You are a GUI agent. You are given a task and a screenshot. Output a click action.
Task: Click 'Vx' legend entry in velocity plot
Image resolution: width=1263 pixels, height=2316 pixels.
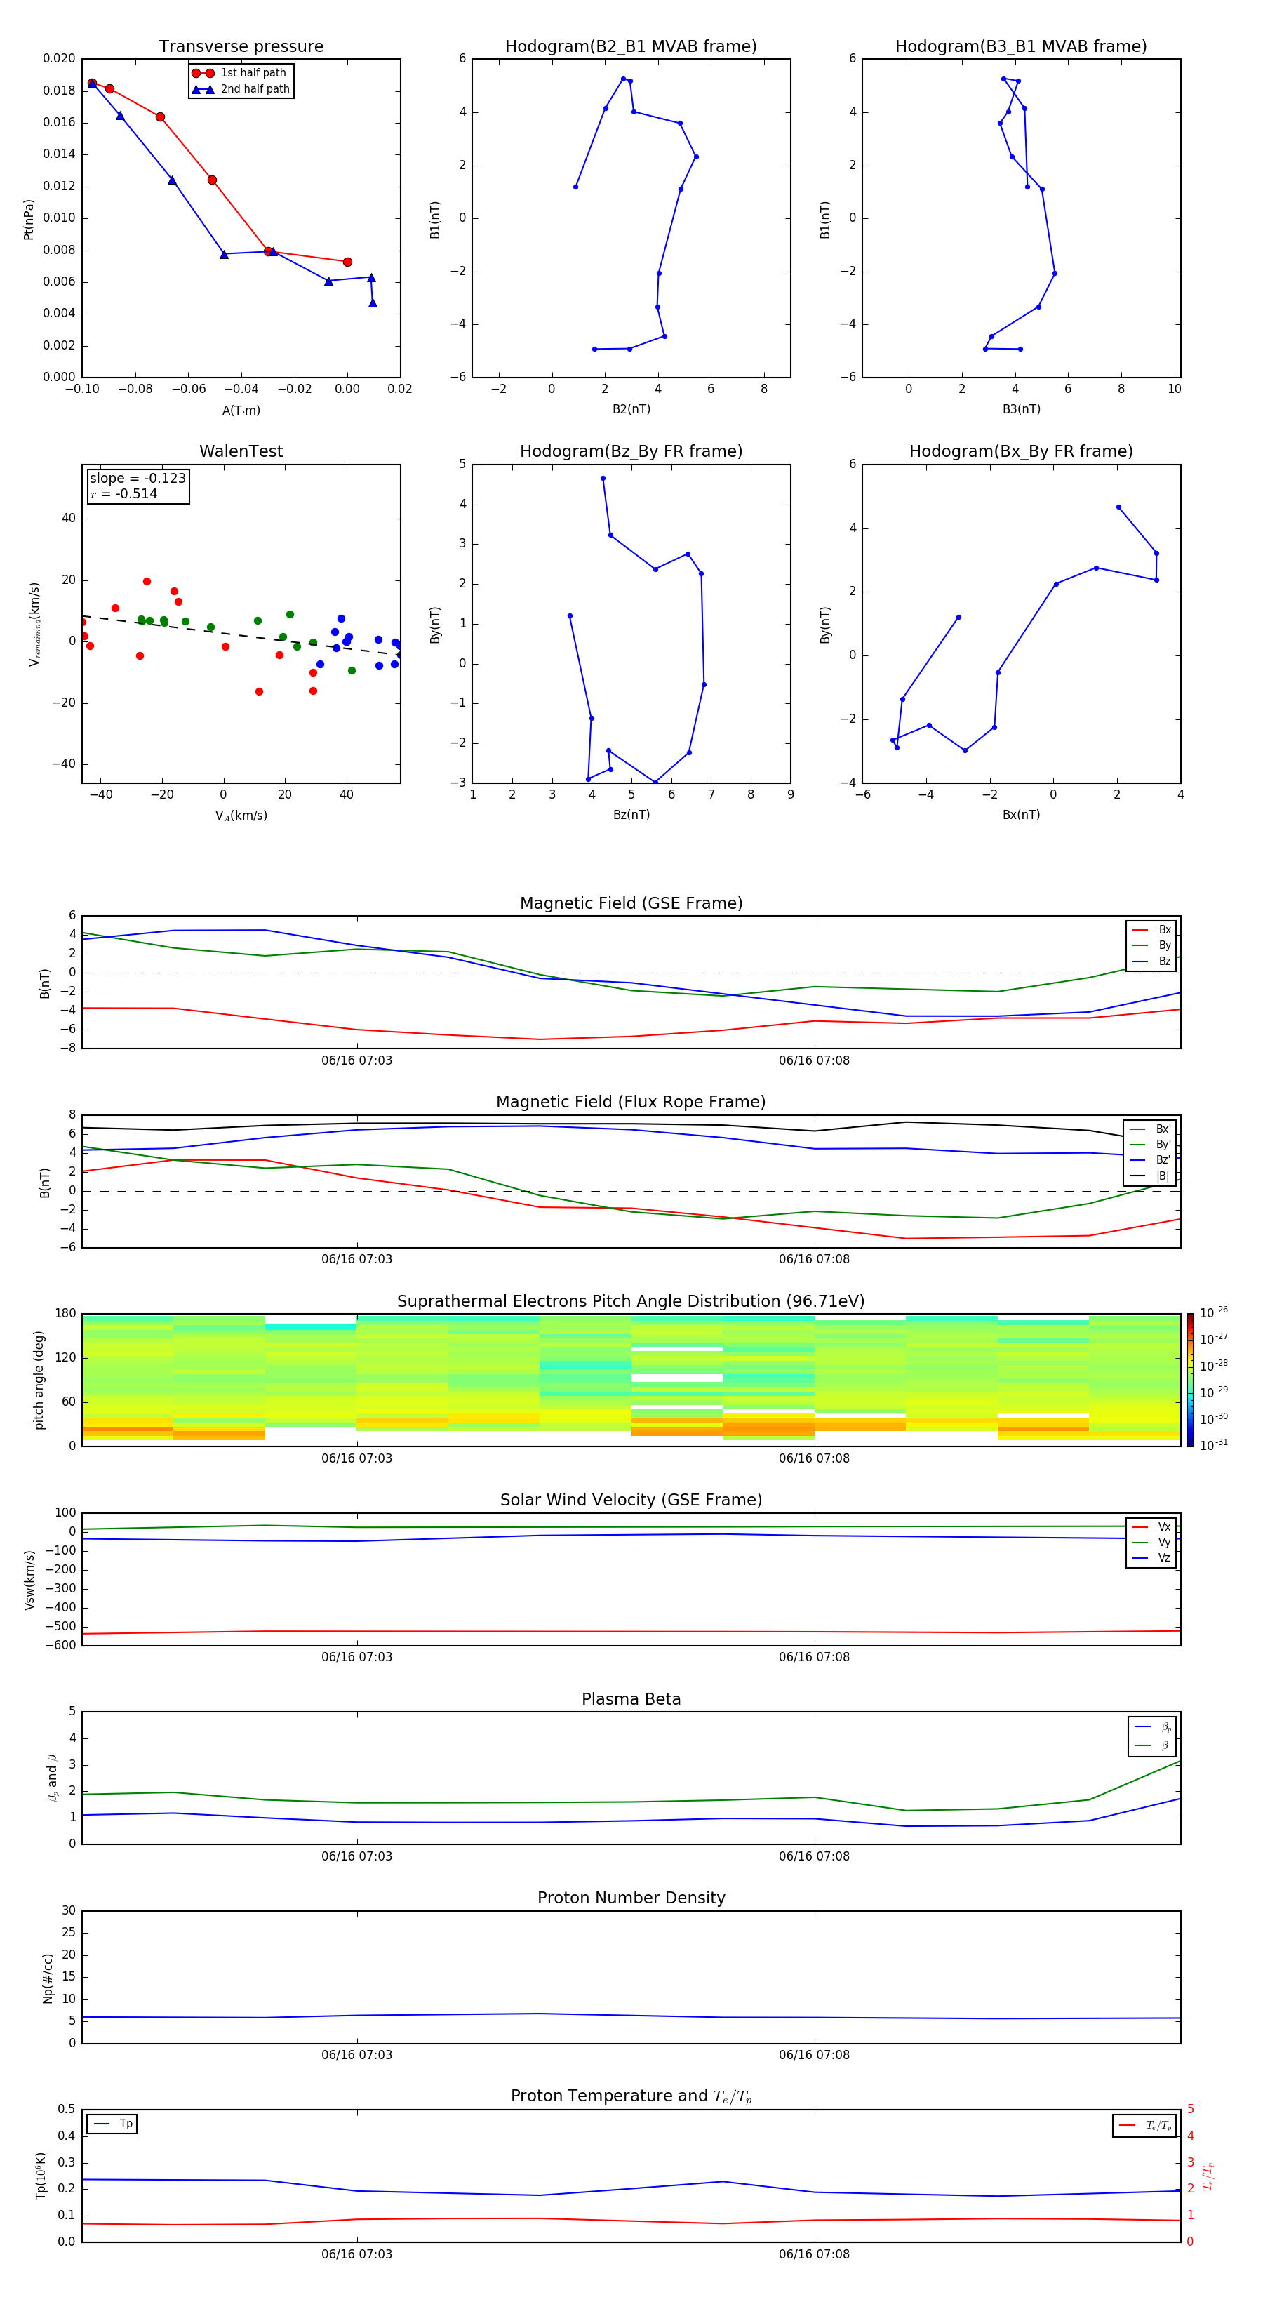click(1151, 1528)
